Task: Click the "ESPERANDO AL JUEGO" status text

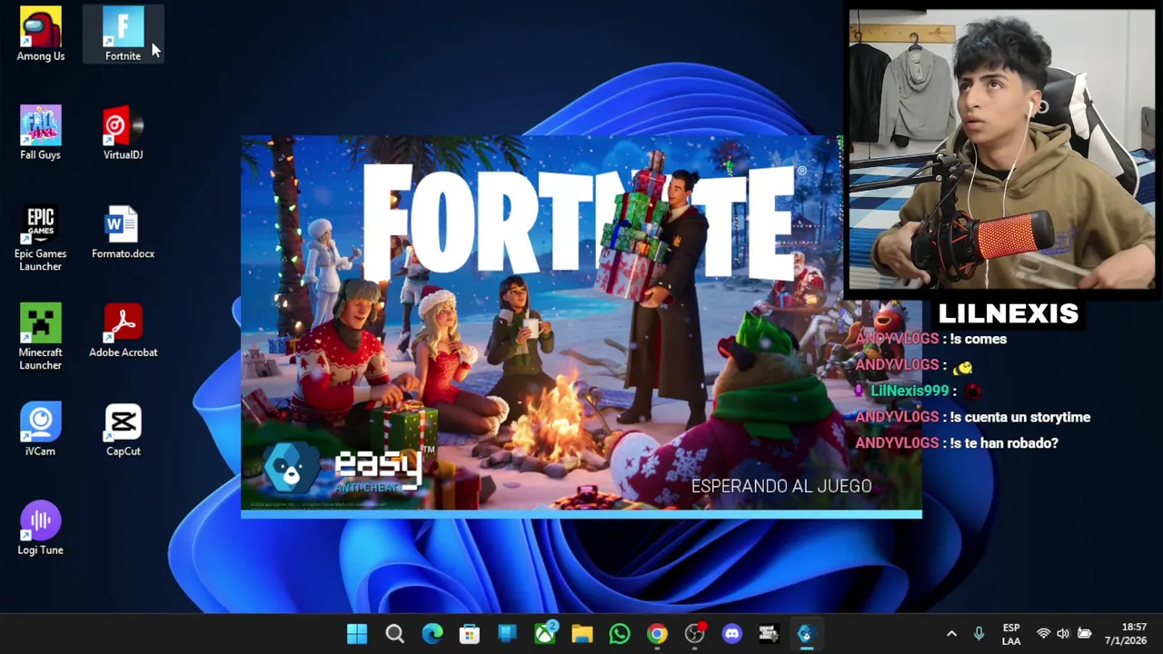Action: [x=781, y=487]
